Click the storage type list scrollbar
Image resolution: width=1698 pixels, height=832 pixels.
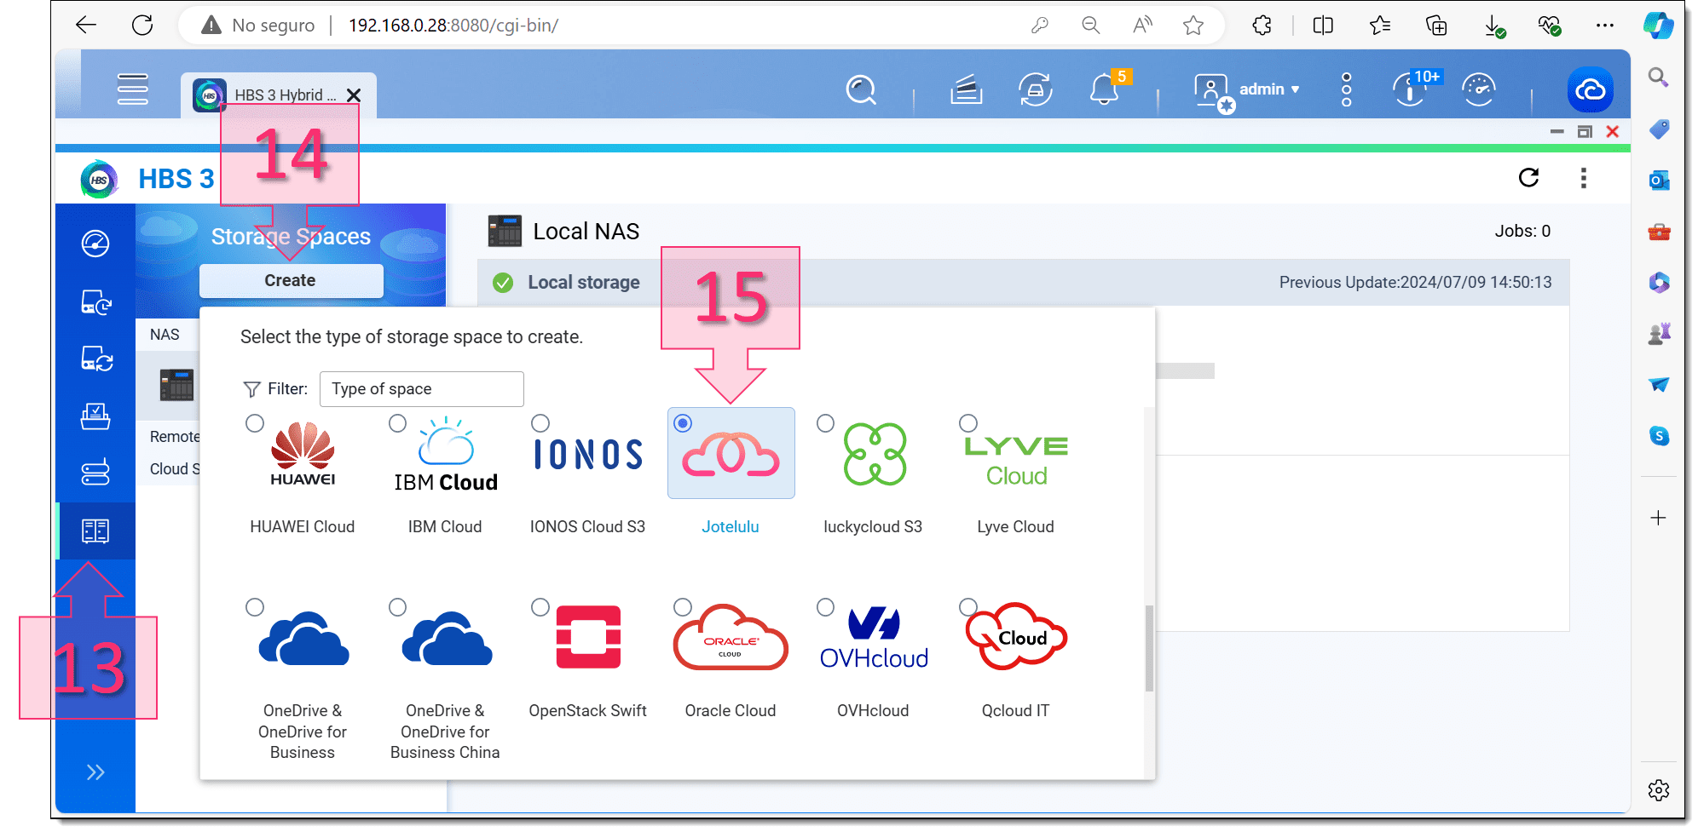click(x=1149, y=648)
